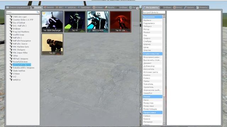The image size is (227, 127).
Task: Open the Pill Pack Weapons category
Action: [21, 59]
